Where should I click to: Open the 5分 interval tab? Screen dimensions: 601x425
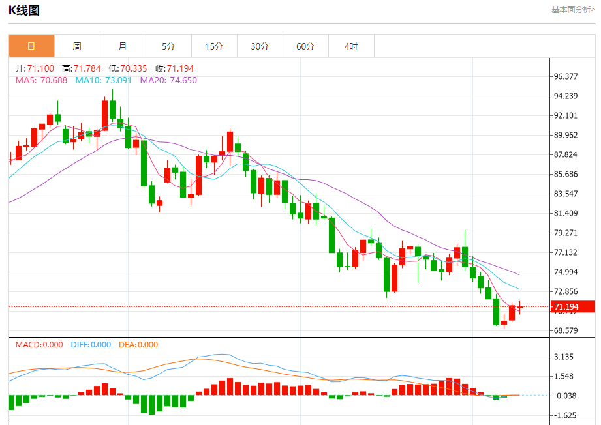coord(168,46)
